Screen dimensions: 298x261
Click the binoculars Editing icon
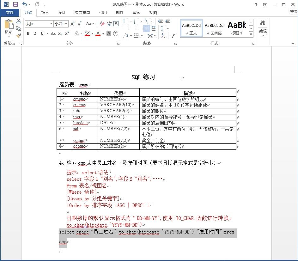pos(263,23)
